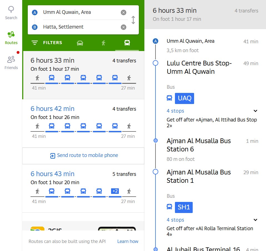
Task: Click the SH1 '4 stops' link
Action: tap(175, 220)
